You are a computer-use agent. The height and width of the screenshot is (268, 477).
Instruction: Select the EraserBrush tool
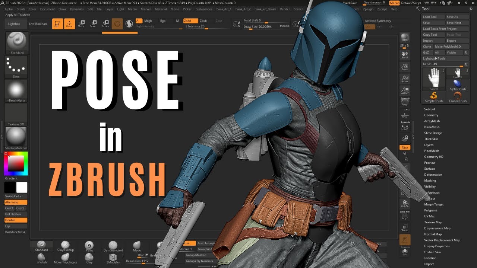458,97
